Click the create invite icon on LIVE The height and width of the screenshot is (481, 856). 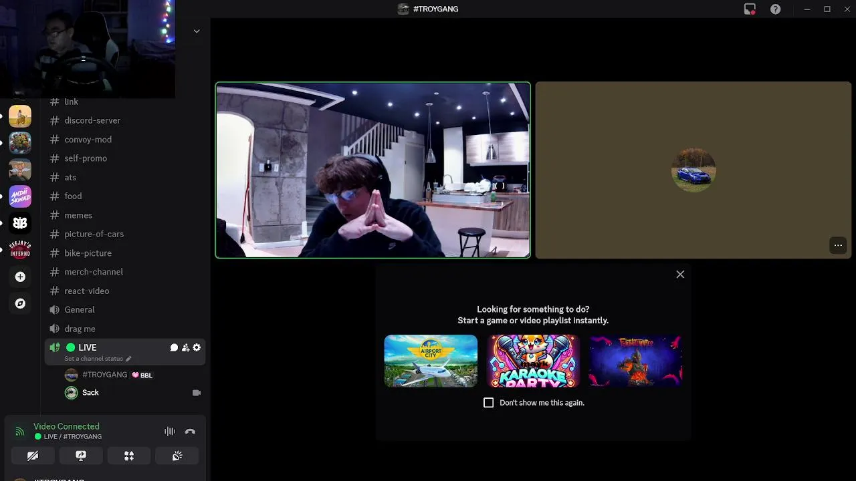pyautogui.click(x=185, y=347)
